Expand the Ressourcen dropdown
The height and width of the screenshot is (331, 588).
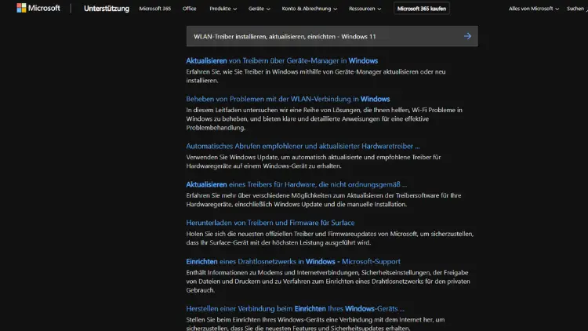tap(365, 9)
